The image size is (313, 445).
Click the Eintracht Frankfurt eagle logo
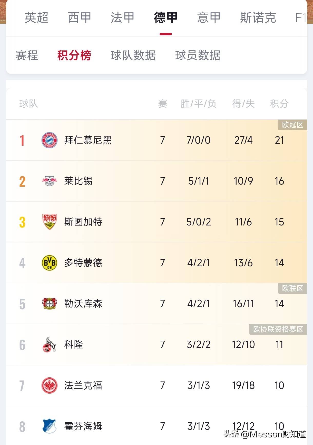click(x=49, y=385)
